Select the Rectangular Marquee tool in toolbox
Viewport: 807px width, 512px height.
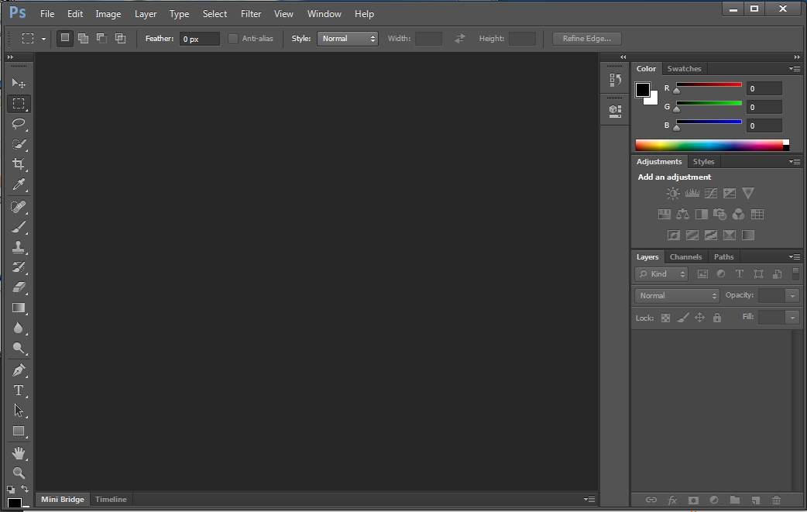[19, 104]
